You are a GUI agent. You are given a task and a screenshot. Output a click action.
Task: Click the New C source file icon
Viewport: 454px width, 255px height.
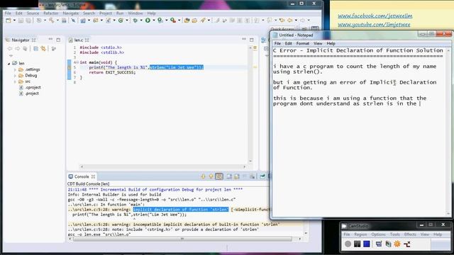pos(109,21)
